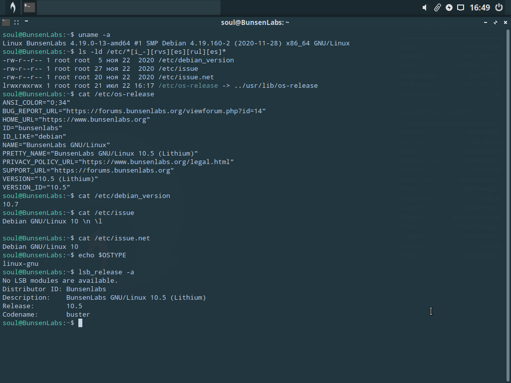
Task: Open the paperclip clipboard manager
Action: [x=437, y=7]
